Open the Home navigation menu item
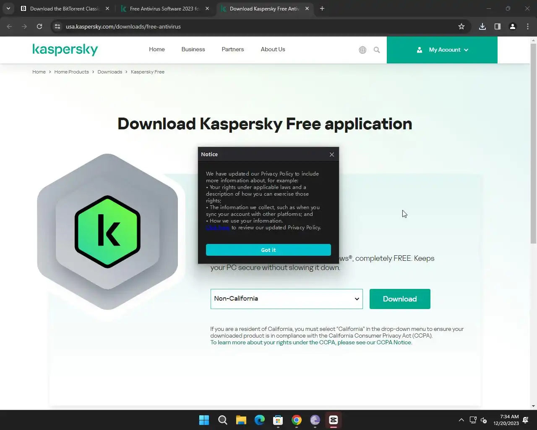Screen dimensions: 537x430 (x=157, y=50)
